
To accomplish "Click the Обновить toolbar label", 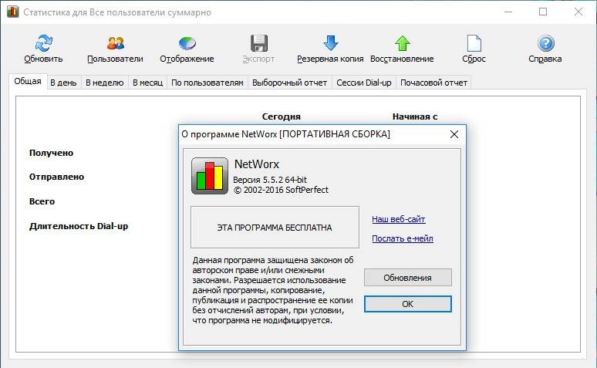I will 43,59.
